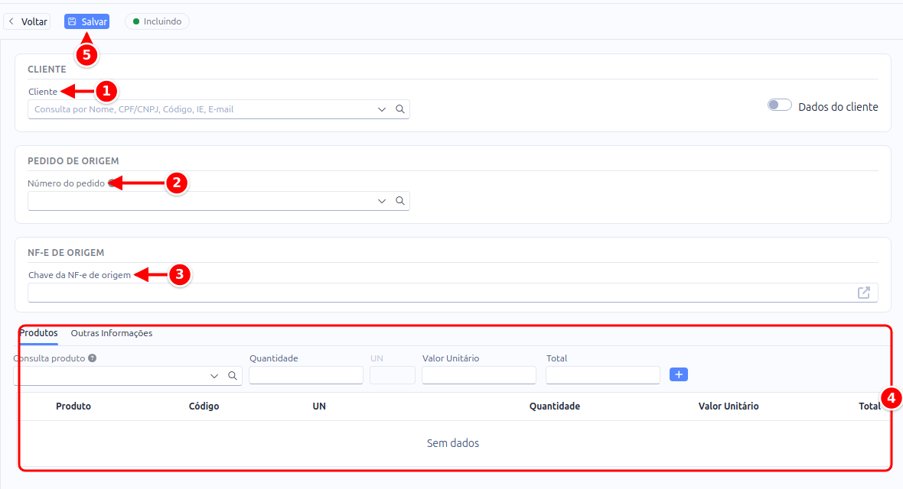The height and width of the screenshot is (489, 903).
Task: Click the 'Sem dados' empty table message
Action: click(453, 443)
